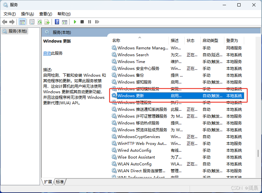Select 服务(本地) in the left tree
262x193 pixels.
15,31
